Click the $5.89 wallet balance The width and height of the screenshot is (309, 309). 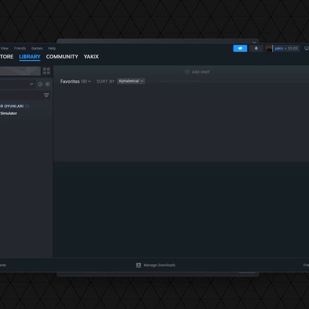point(293,48)
